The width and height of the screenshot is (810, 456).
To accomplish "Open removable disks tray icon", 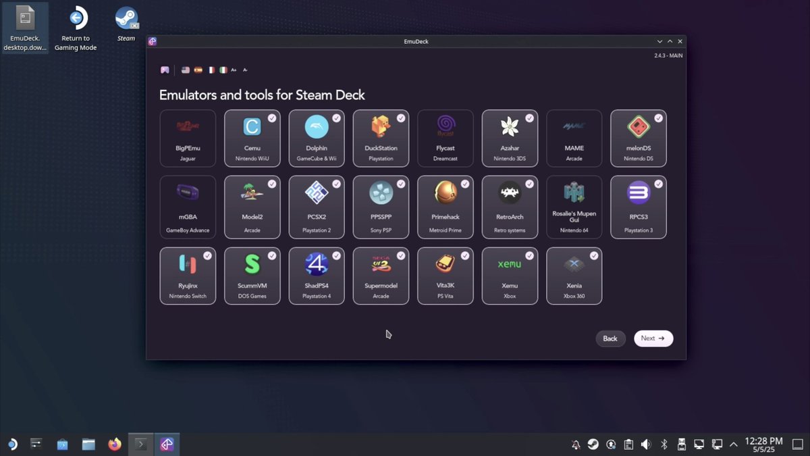I will (681, 445).
